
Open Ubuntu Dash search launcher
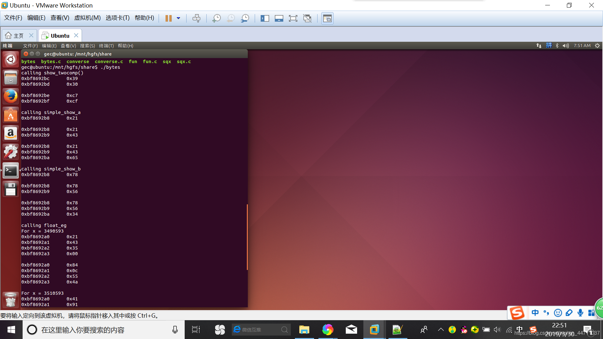point(10,59)
